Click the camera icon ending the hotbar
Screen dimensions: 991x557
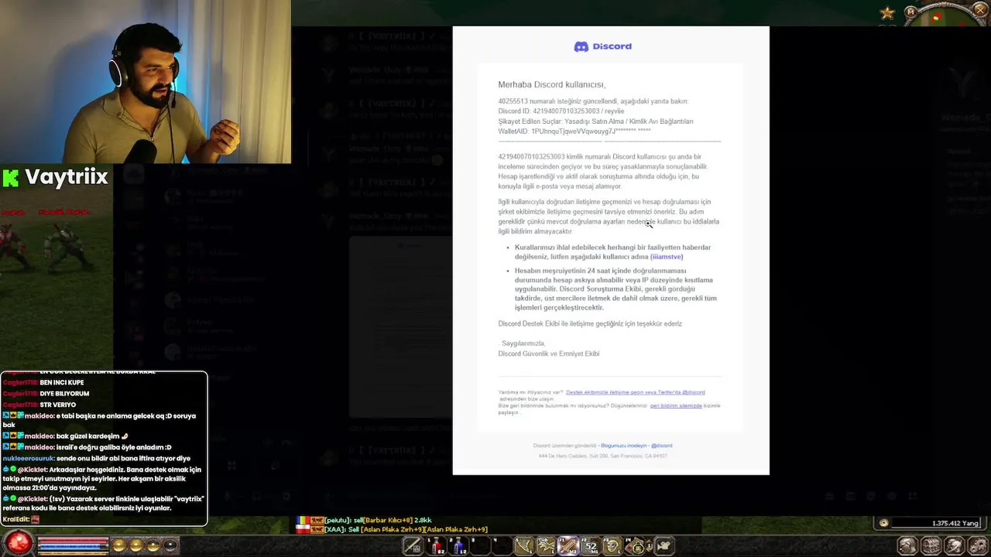pos(664,546)
